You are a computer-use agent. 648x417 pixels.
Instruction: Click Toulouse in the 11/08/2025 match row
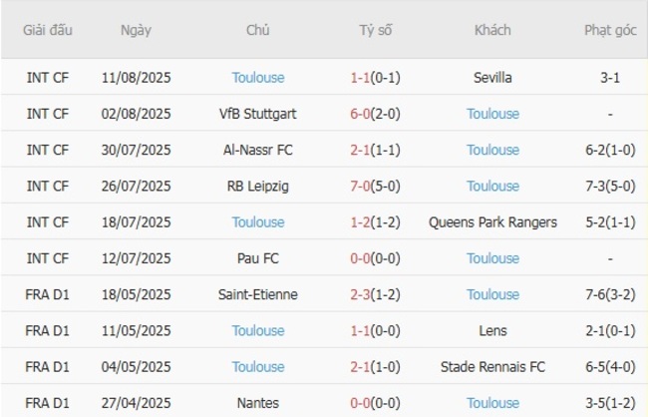[x=257, y=77]
